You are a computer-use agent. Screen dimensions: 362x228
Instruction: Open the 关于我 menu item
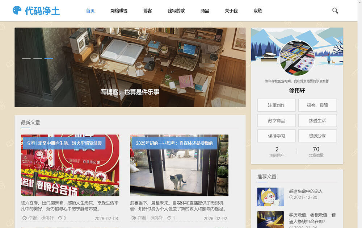[x=231, y=11]
